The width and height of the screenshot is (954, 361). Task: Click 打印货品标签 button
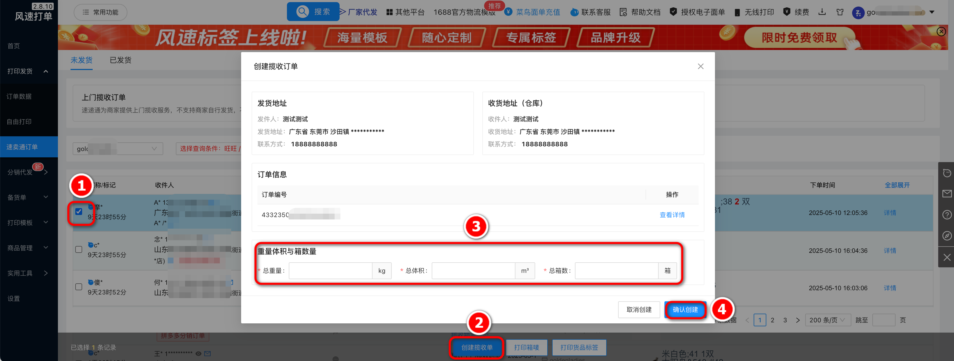click(x=579, y=347)
